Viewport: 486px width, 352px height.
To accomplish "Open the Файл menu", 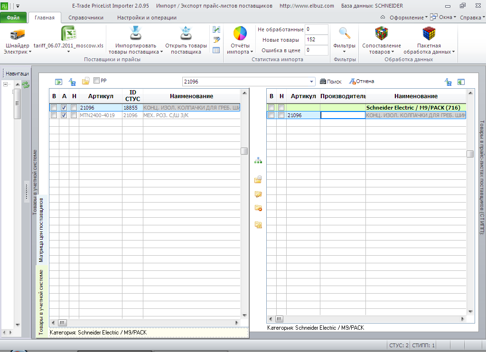I will [x=13, y=18].
